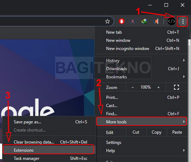Open the Chrome three-dot menu button
Viewport: 191px width, 162px height.
pos(183,22)
